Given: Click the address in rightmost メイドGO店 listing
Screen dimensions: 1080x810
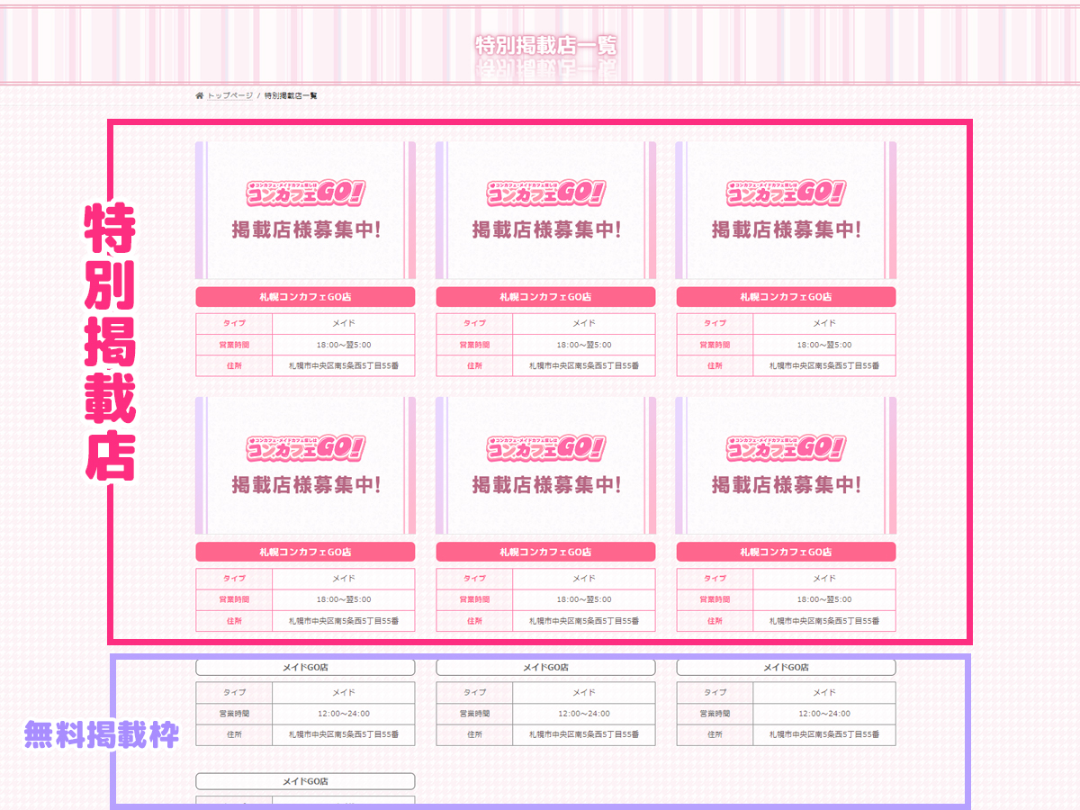Looking at the screenshot, I should click(824, 735).
